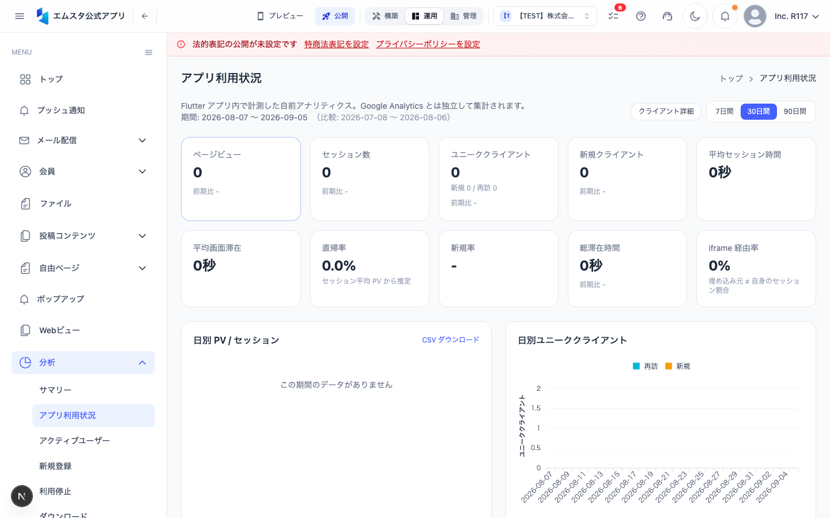Click the support headset icon
This screenshot has width=830, height=518.
coord(667,16)
